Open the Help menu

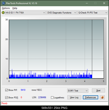pyautogui.click(x=15, y=8)
